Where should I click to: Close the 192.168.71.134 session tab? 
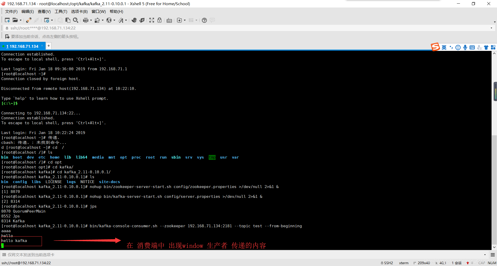pyautogui.click(x=42, y=46)
